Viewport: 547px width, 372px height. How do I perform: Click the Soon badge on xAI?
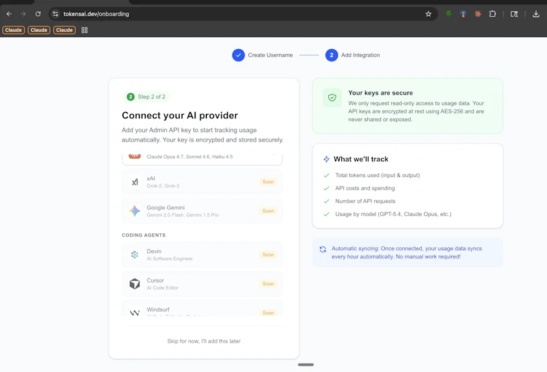pos(268,182)
